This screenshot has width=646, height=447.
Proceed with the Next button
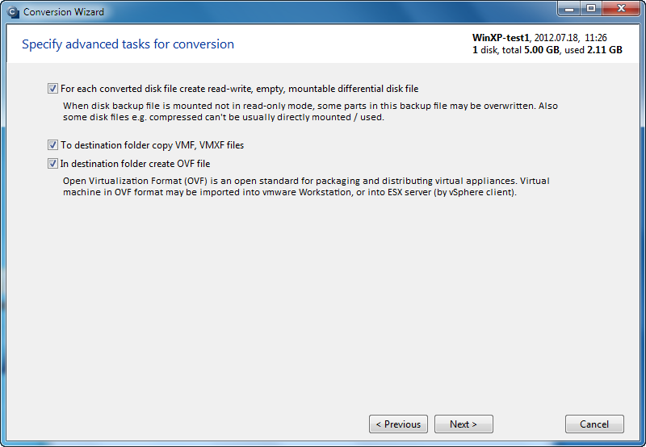[464, 424]
